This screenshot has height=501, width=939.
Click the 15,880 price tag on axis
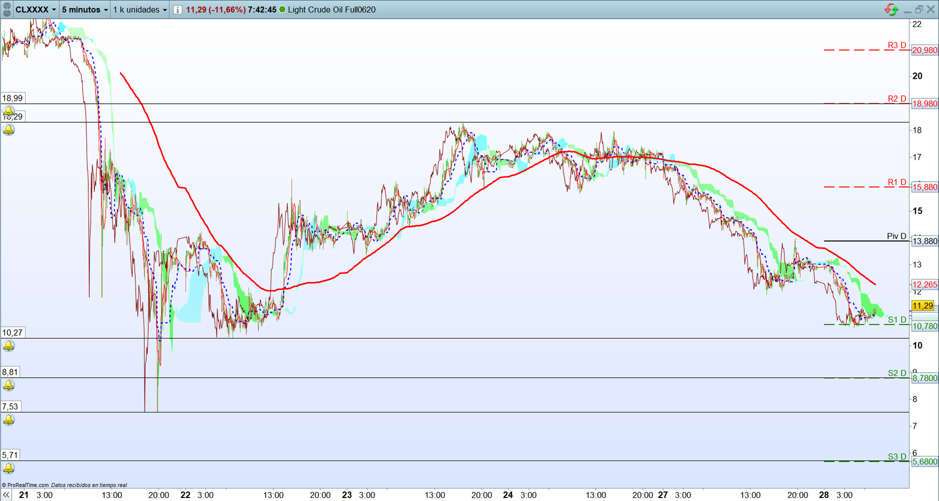[924, 187]
